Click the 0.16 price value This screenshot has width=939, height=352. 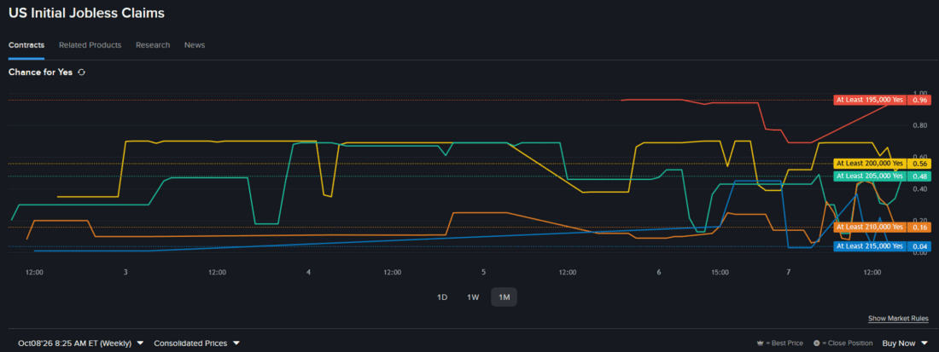(919, 227)
